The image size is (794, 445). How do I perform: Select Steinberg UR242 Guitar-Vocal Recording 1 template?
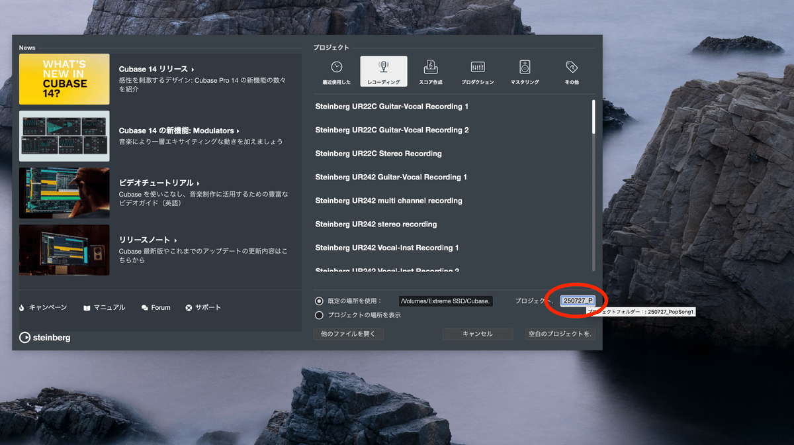(x=391, y=177)
